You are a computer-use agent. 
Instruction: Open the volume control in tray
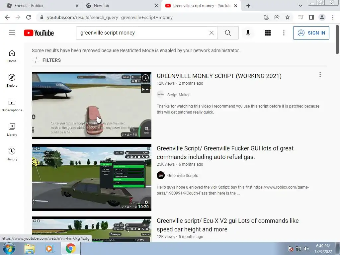point(306,249)
